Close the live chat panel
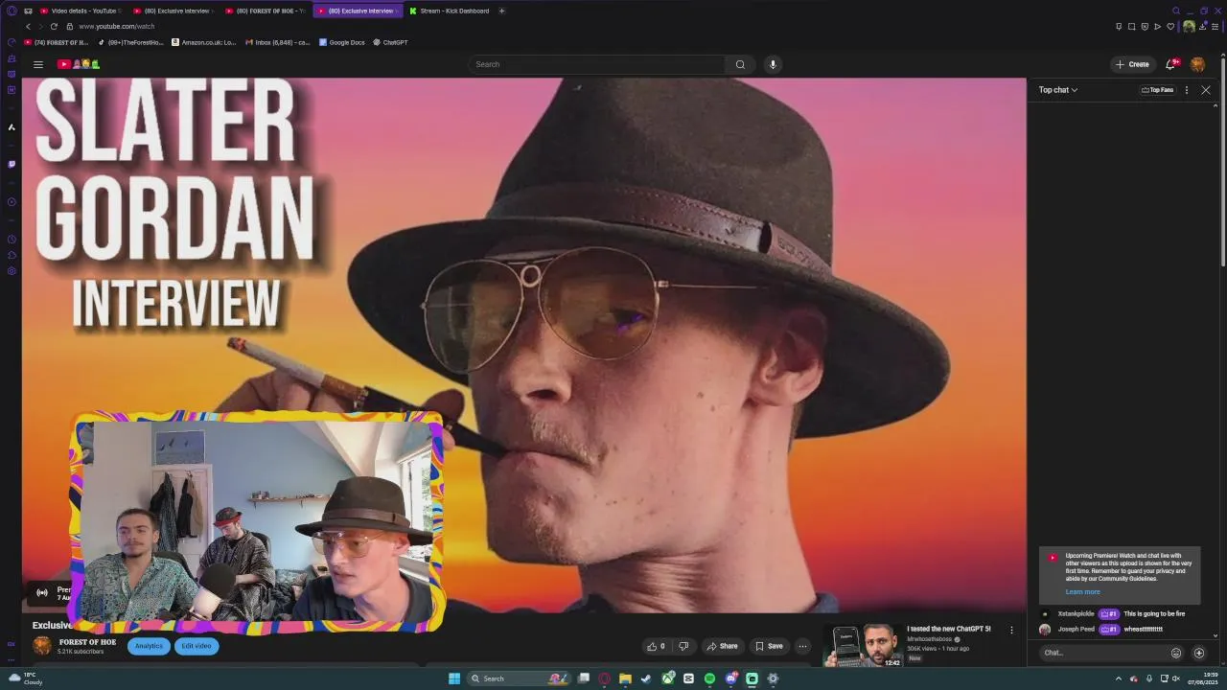This screenshot has width=1227, height=690. click(1206, 90)
